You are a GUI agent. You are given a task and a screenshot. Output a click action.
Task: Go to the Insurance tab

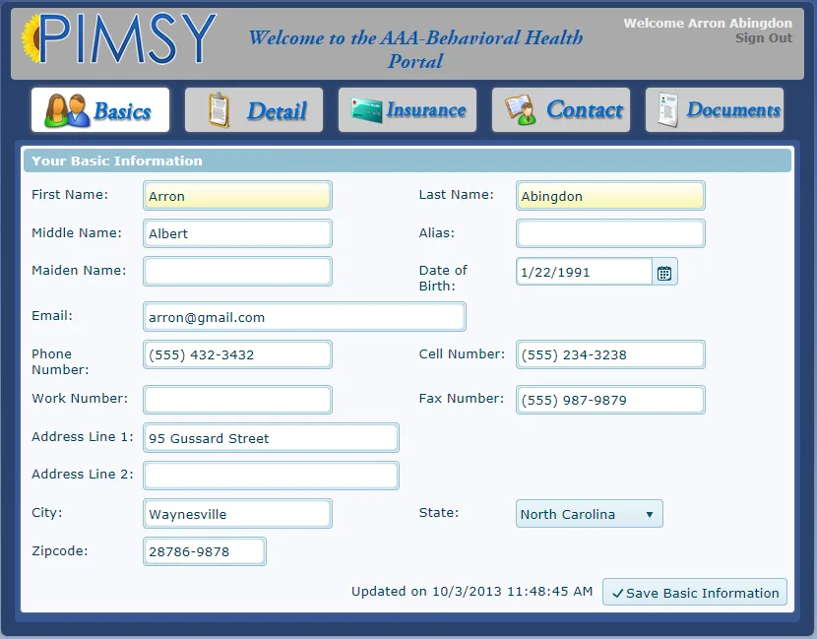[x=408, y=109]
